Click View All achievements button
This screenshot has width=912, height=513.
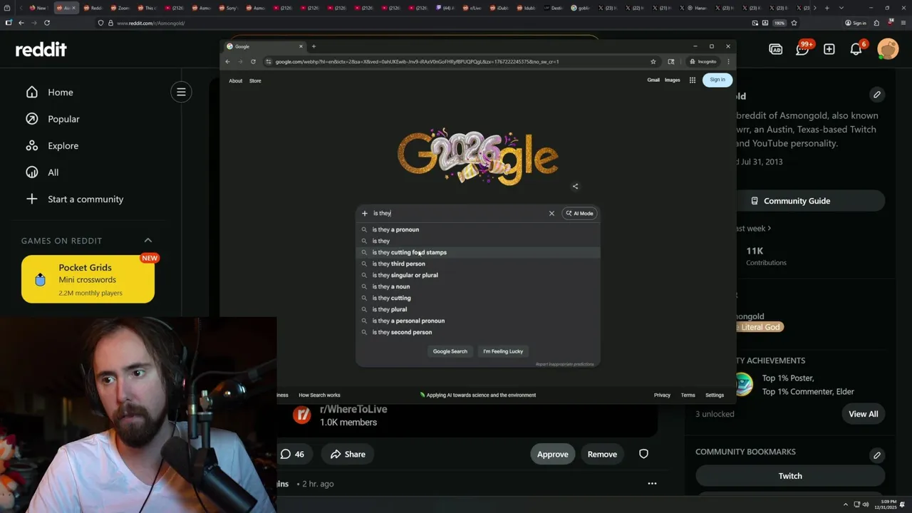pyautogui.click(x=864, y=414)
